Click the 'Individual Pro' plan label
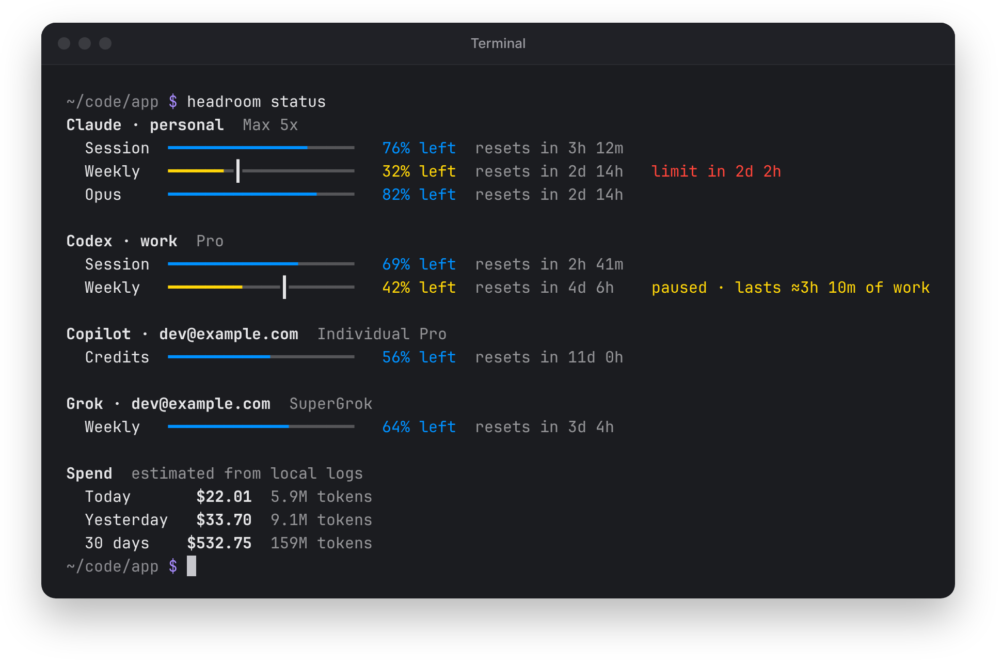The width and height of the screenshot is (1002, 664). point(382,334)
